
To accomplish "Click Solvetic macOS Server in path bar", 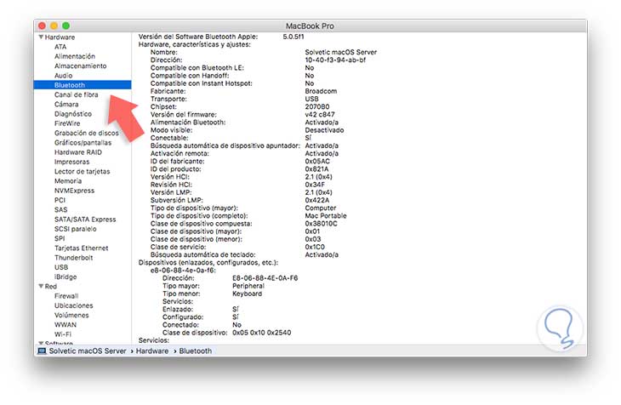I will (88, 351).
